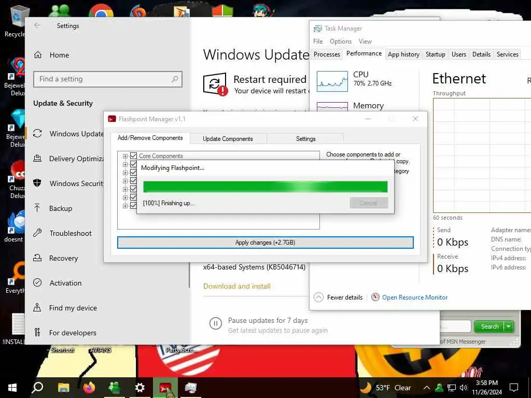Click the green Modifying Flashpoint progress bar
The height and width of the screenshot is (398, 531).
click(265, 187)
